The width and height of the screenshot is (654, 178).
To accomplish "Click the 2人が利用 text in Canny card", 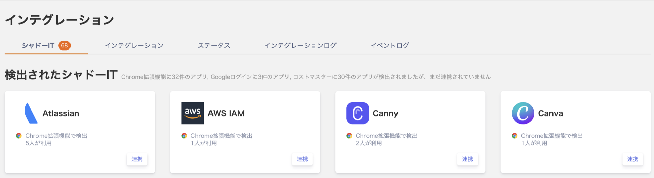I will click(369, 143).
